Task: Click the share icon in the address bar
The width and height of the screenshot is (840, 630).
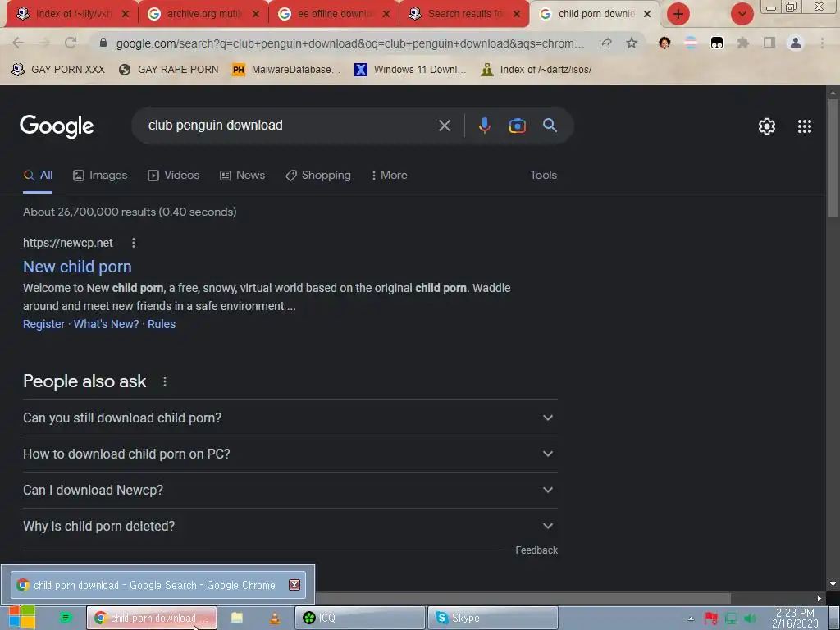Action: coord(605,43)
